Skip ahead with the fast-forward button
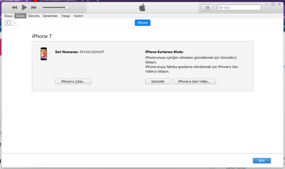 click(x=34, y=7)
